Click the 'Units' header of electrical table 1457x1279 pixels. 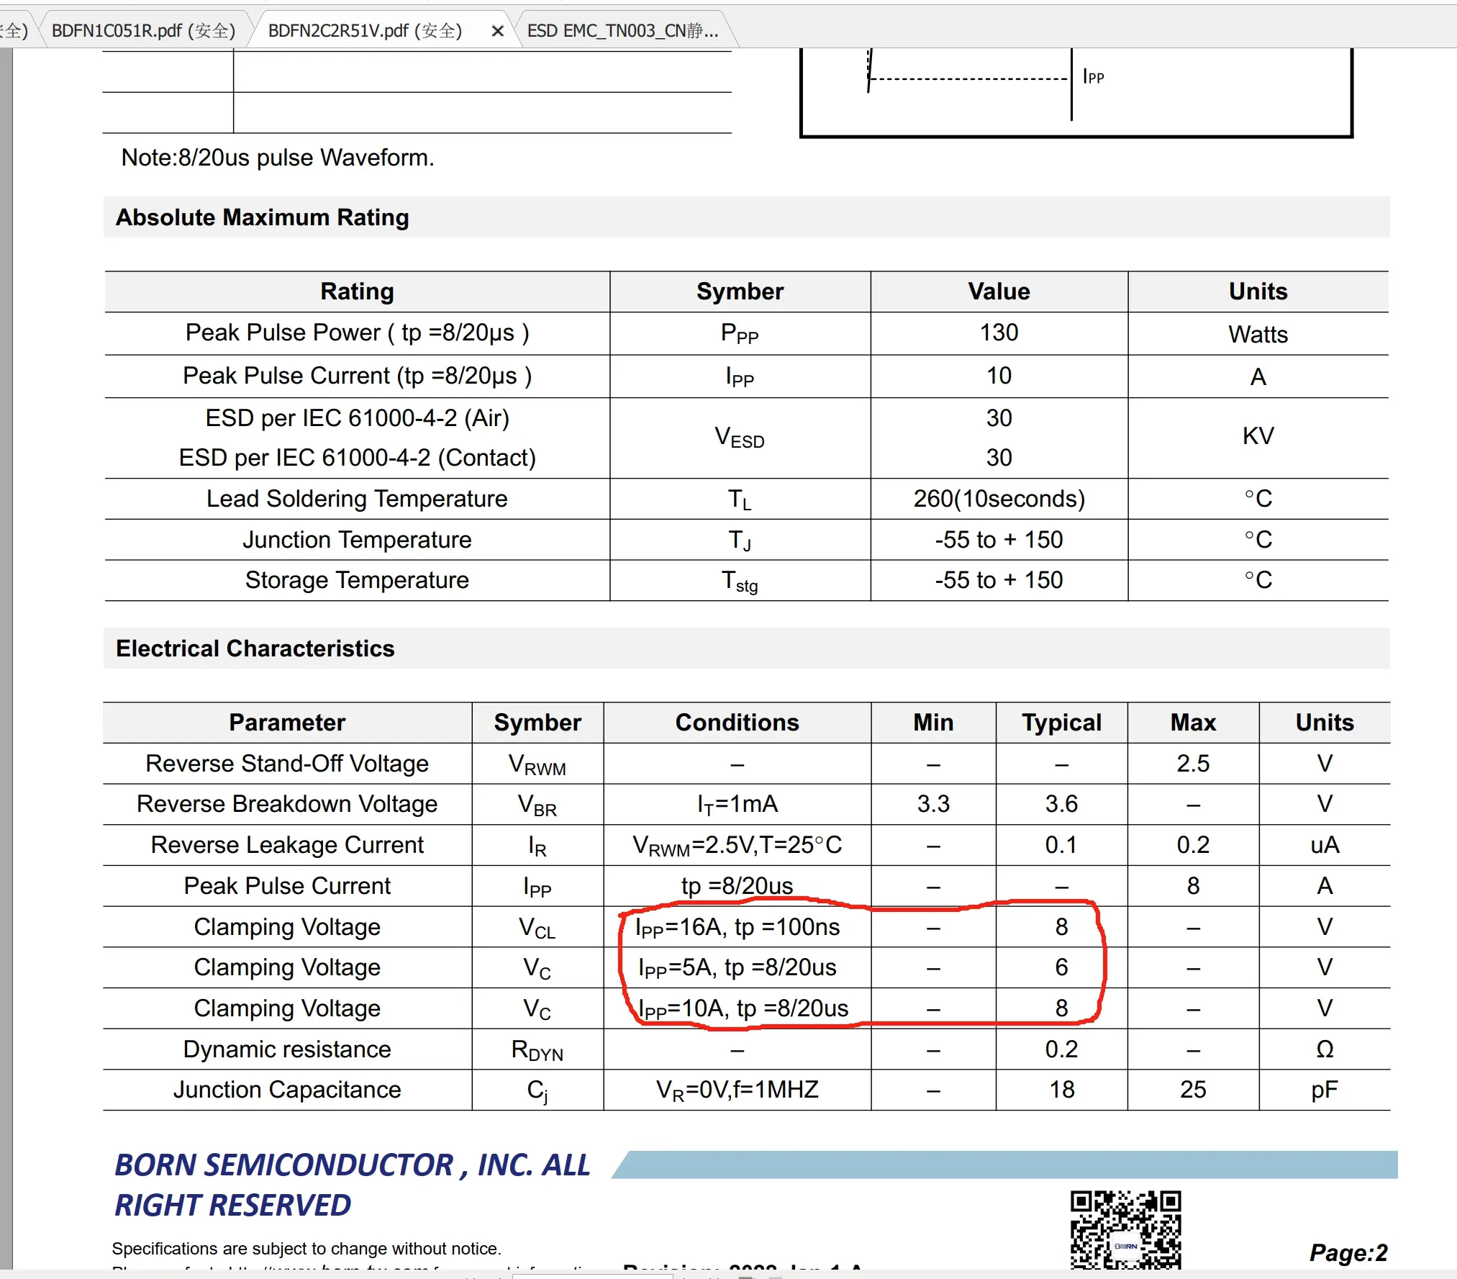click(x=1325, y=723)
